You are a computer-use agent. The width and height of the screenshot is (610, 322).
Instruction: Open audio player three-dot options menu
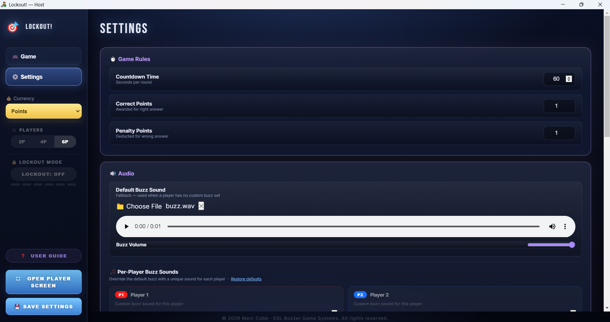tap(565, 227)
